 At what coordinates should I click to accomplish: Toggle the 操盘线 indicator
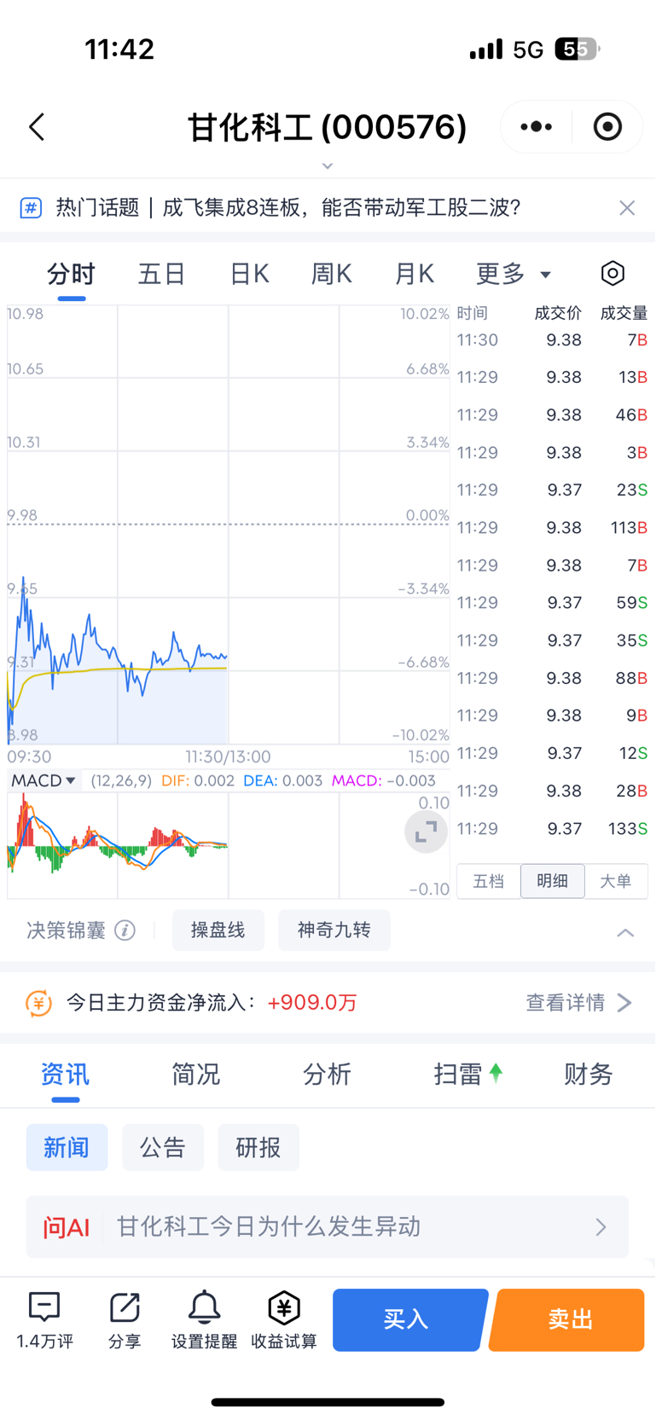(x=218, y=930)
